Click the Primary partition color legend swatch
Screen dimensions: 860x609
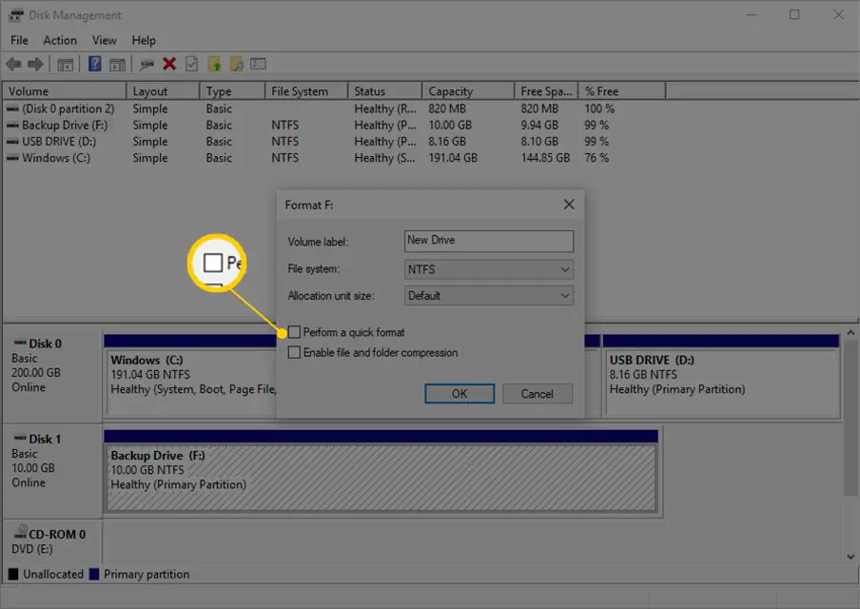93,574
